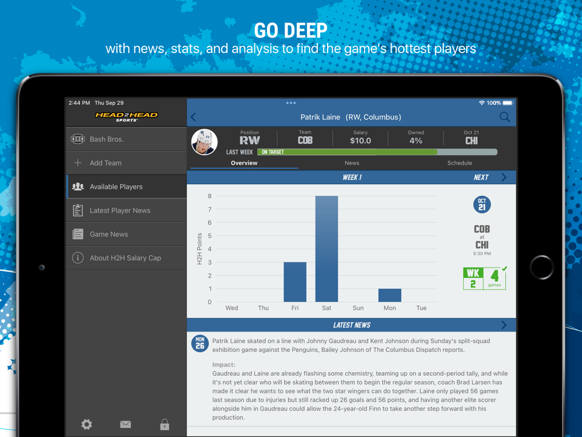This screenshot has width=582, height=437.
Task: Tap the Sat label on chart axis
Action: pyautogui.click(x=327, y=308)
